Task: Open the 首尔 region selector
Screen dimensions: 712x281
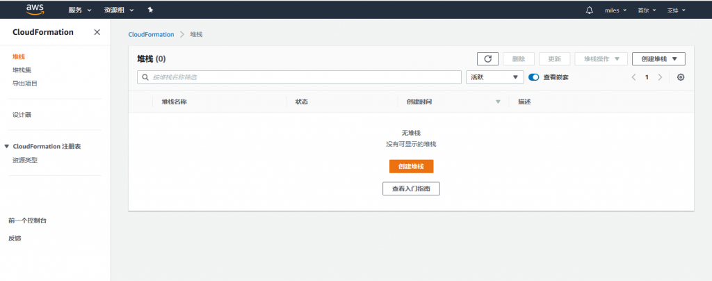Action: click(647, 10)
